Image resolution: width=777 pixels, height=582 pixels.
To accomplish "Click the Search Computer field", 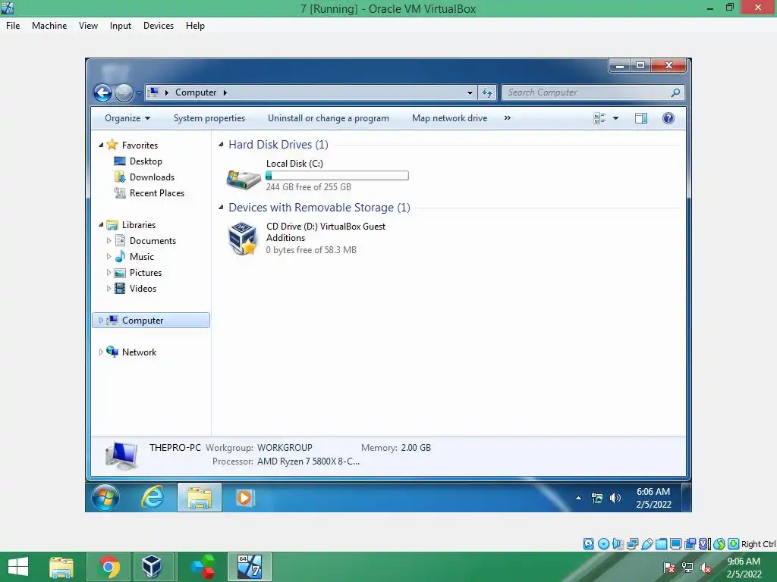I will pyautogui.click(x=593, y=92).
